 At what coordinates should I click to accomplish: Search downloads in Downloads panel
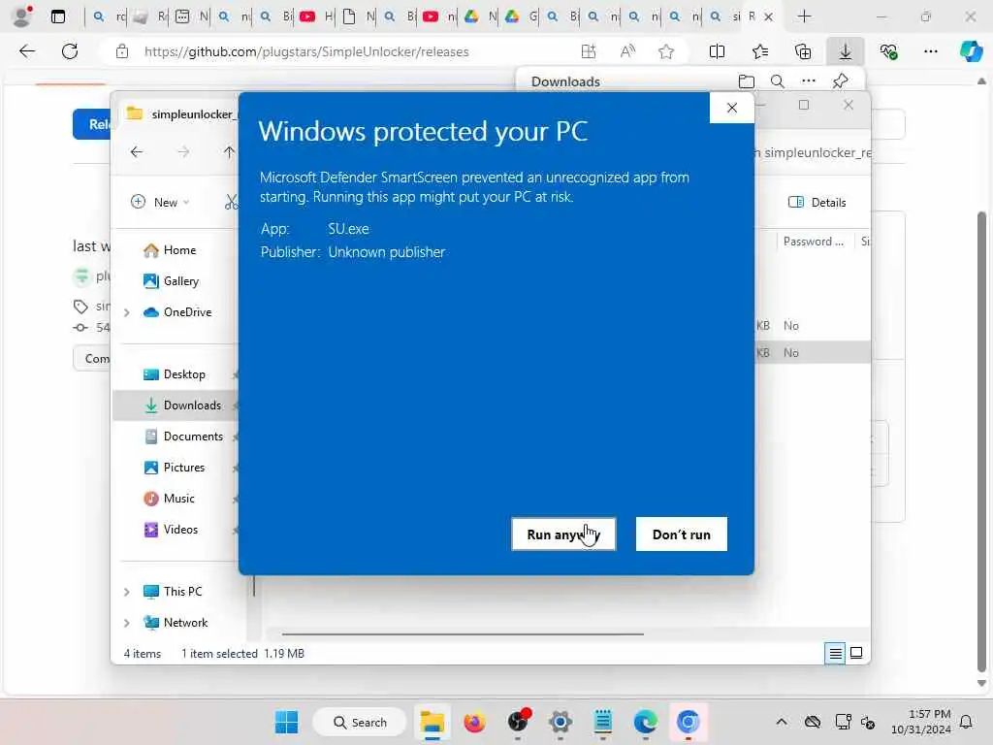point(777,81)
